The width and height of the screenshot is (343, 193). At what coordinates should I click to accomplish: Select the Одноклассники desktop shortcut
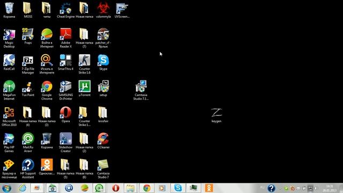(47, 167)
